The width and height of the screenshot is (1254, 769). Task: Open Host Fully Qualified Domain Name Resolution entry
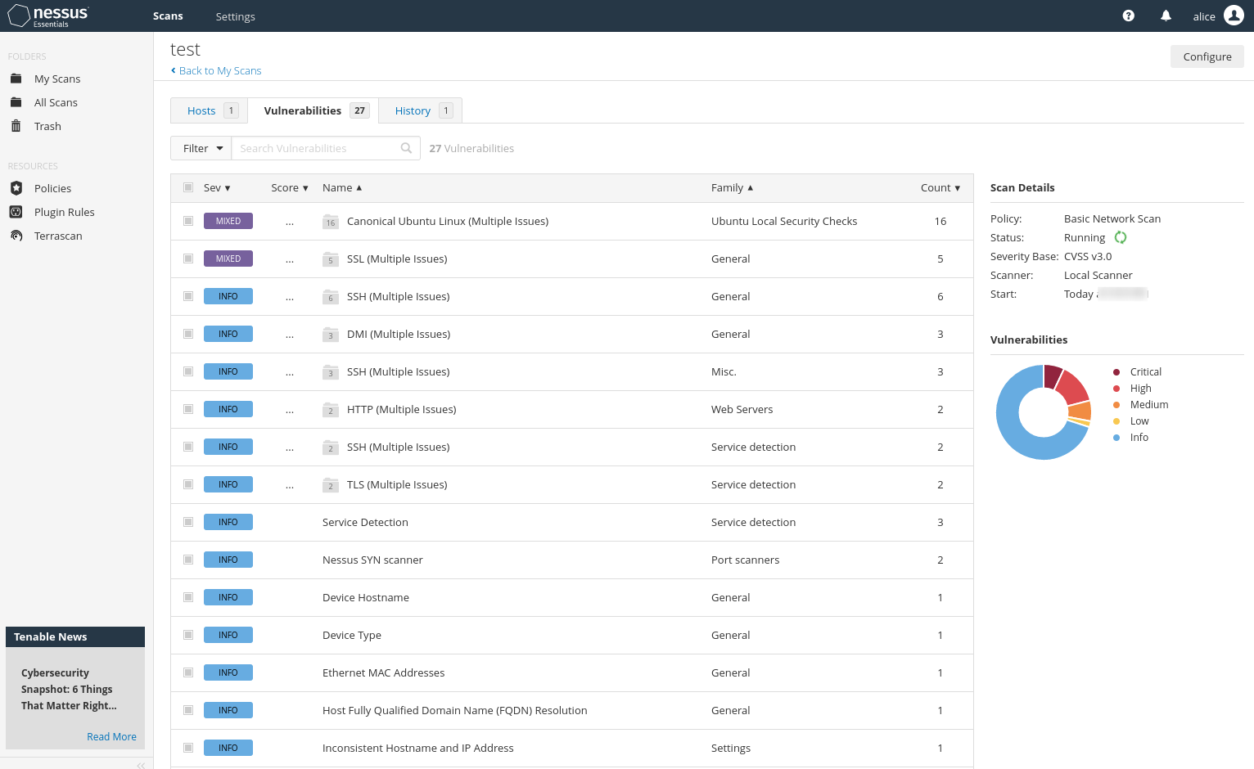[455, 710]
